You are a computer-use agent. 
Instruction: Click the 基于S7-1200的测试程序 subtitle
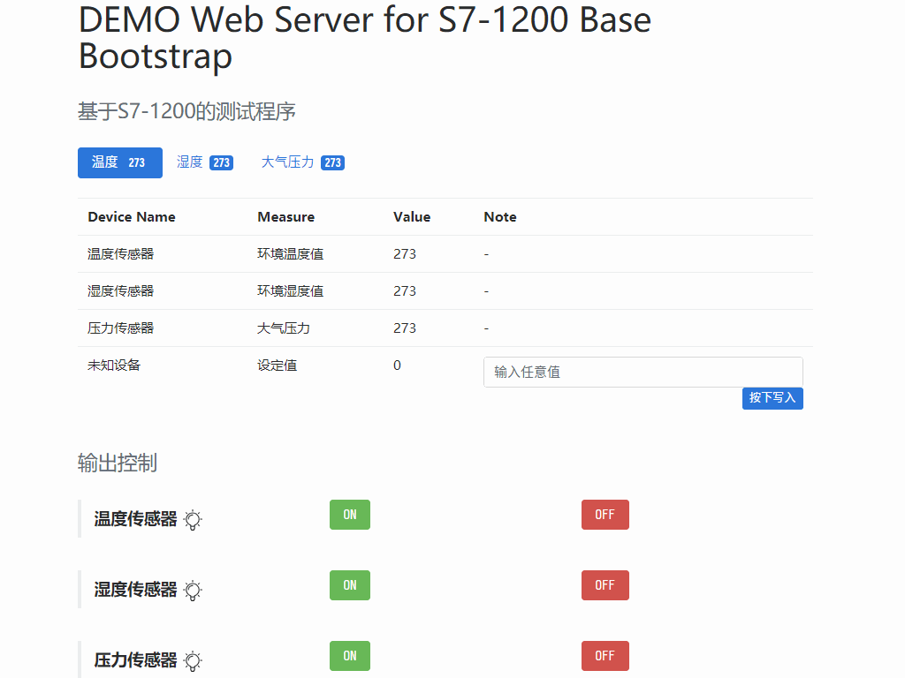point(186,111)
